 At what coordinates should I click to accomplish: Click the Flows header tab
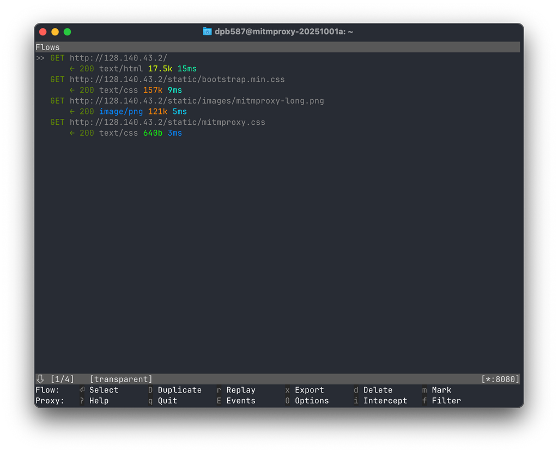click(x=48, y=47)
